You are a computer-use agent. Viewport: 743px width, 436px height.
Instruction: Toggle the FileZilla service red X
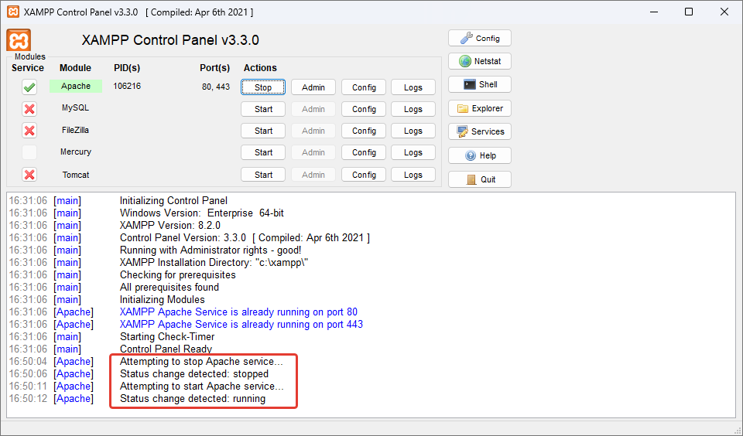tap(29, 130)
